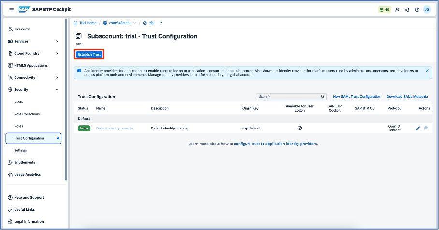Go to Overview in sidebar

point(22,29)
